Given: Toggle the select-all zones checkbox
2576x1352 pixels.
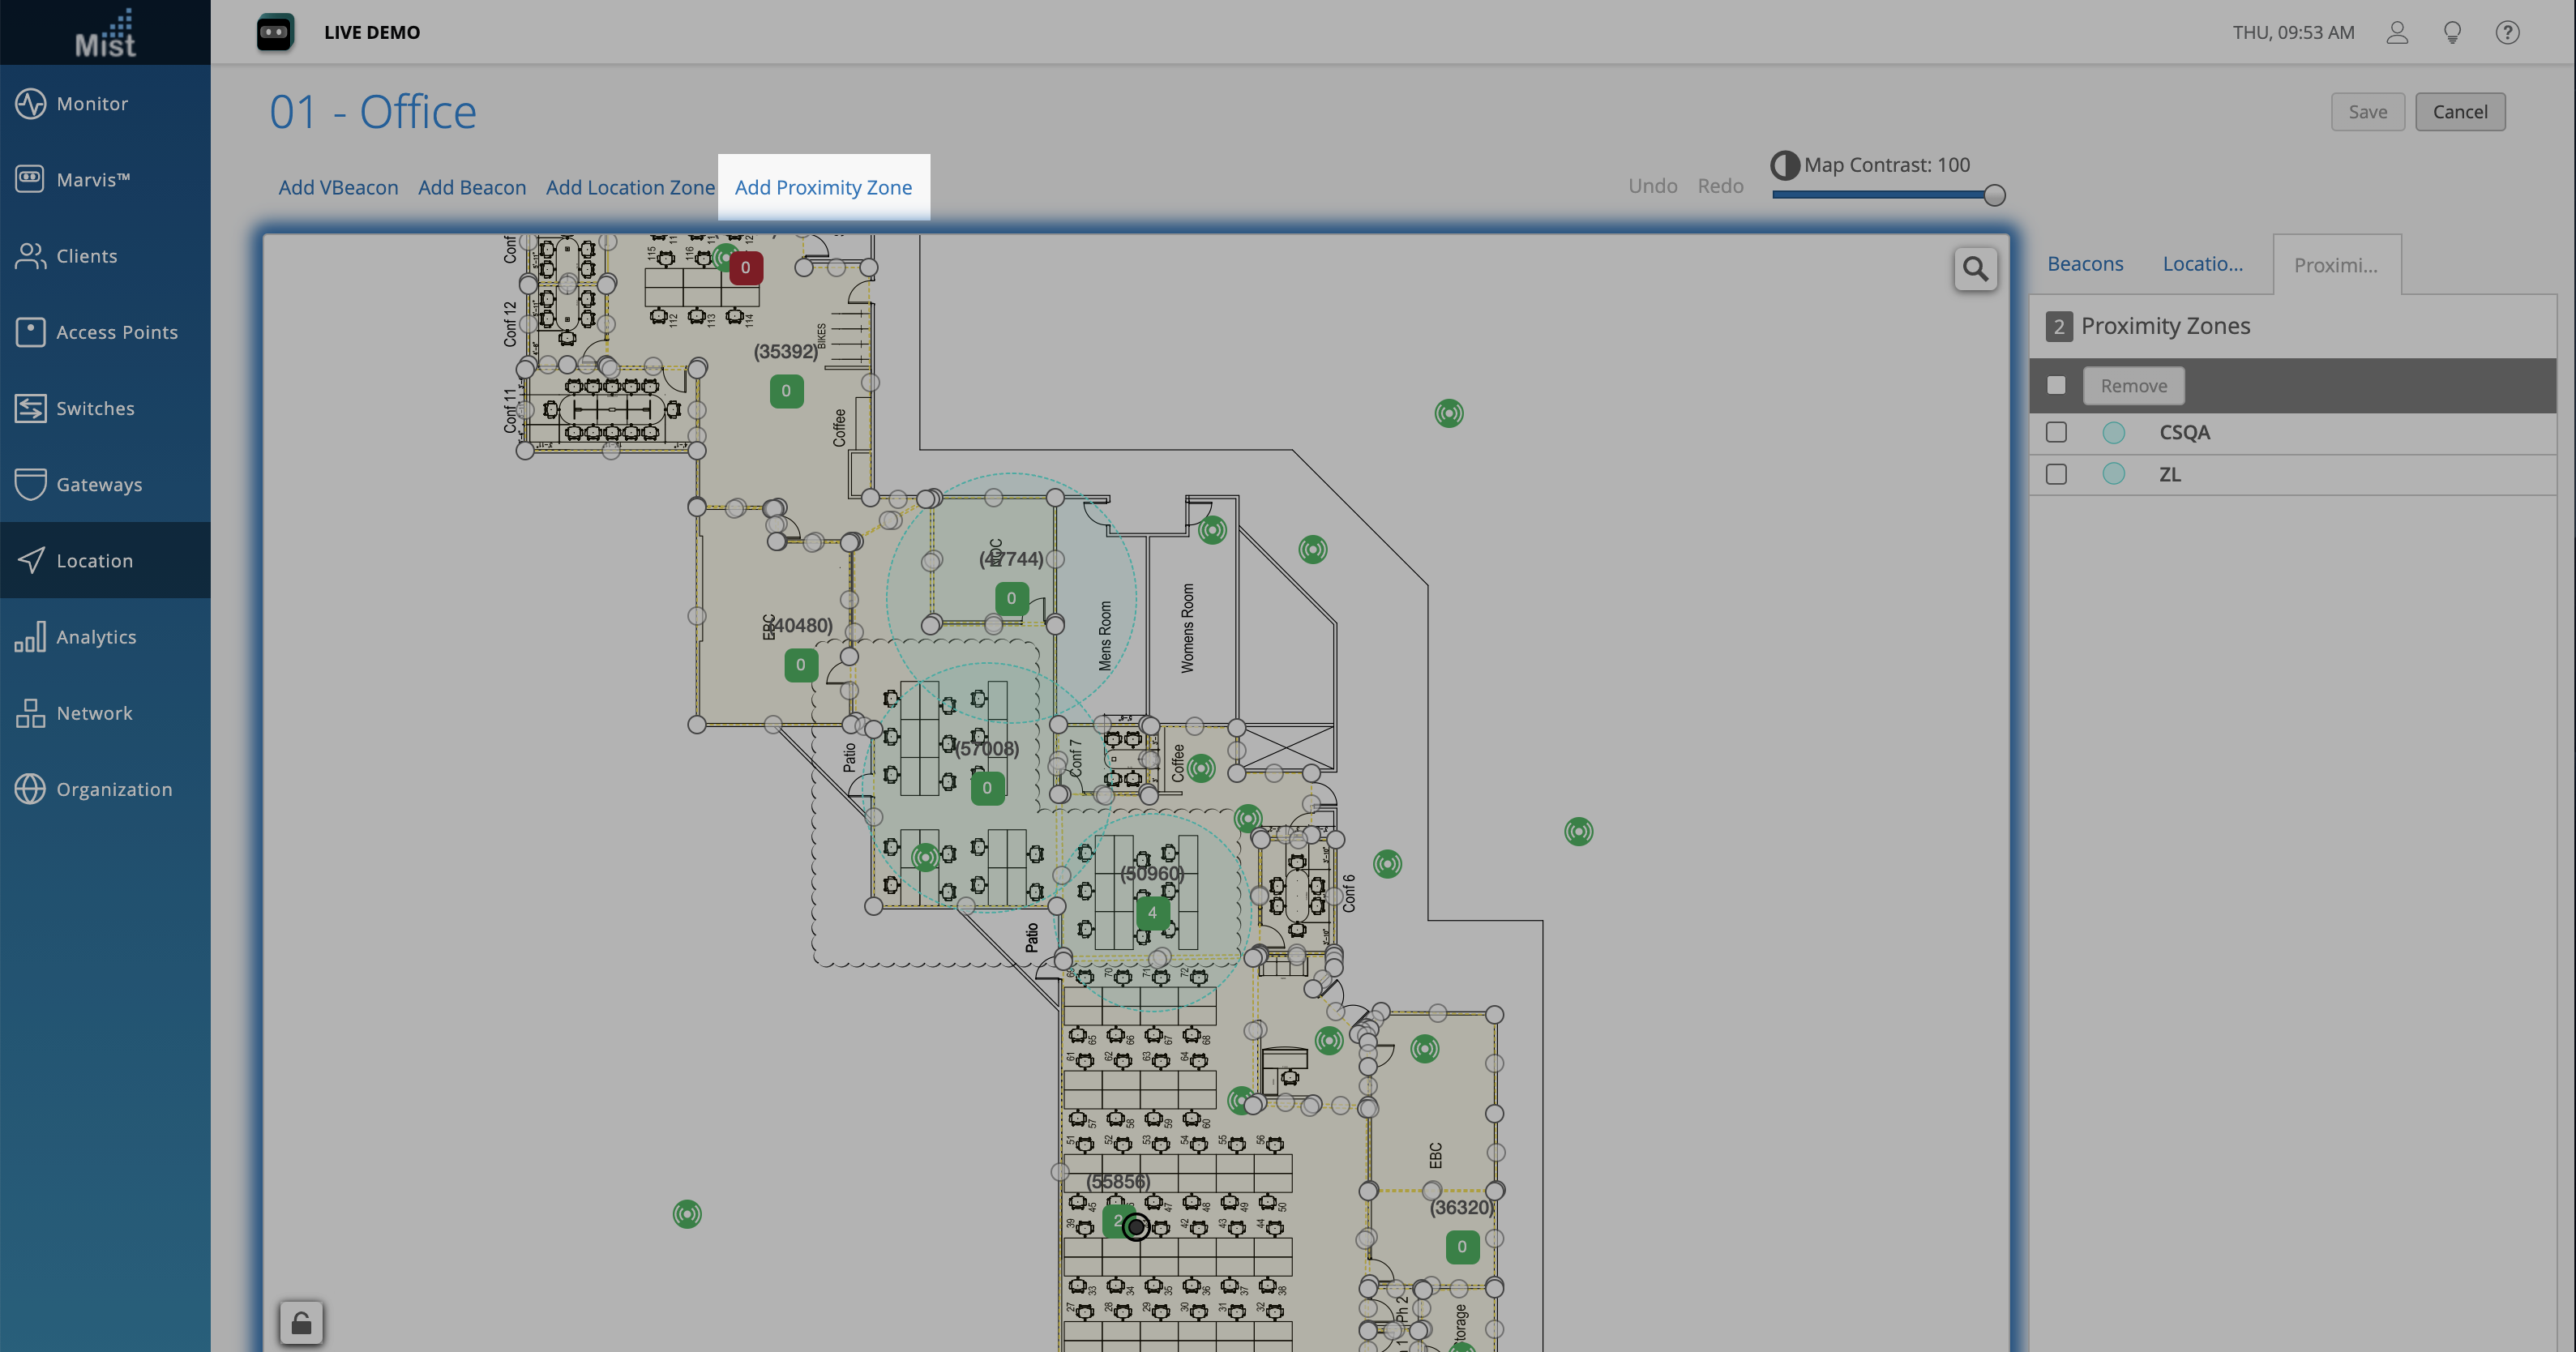Looking at the screenshot, I should 2056,385.
